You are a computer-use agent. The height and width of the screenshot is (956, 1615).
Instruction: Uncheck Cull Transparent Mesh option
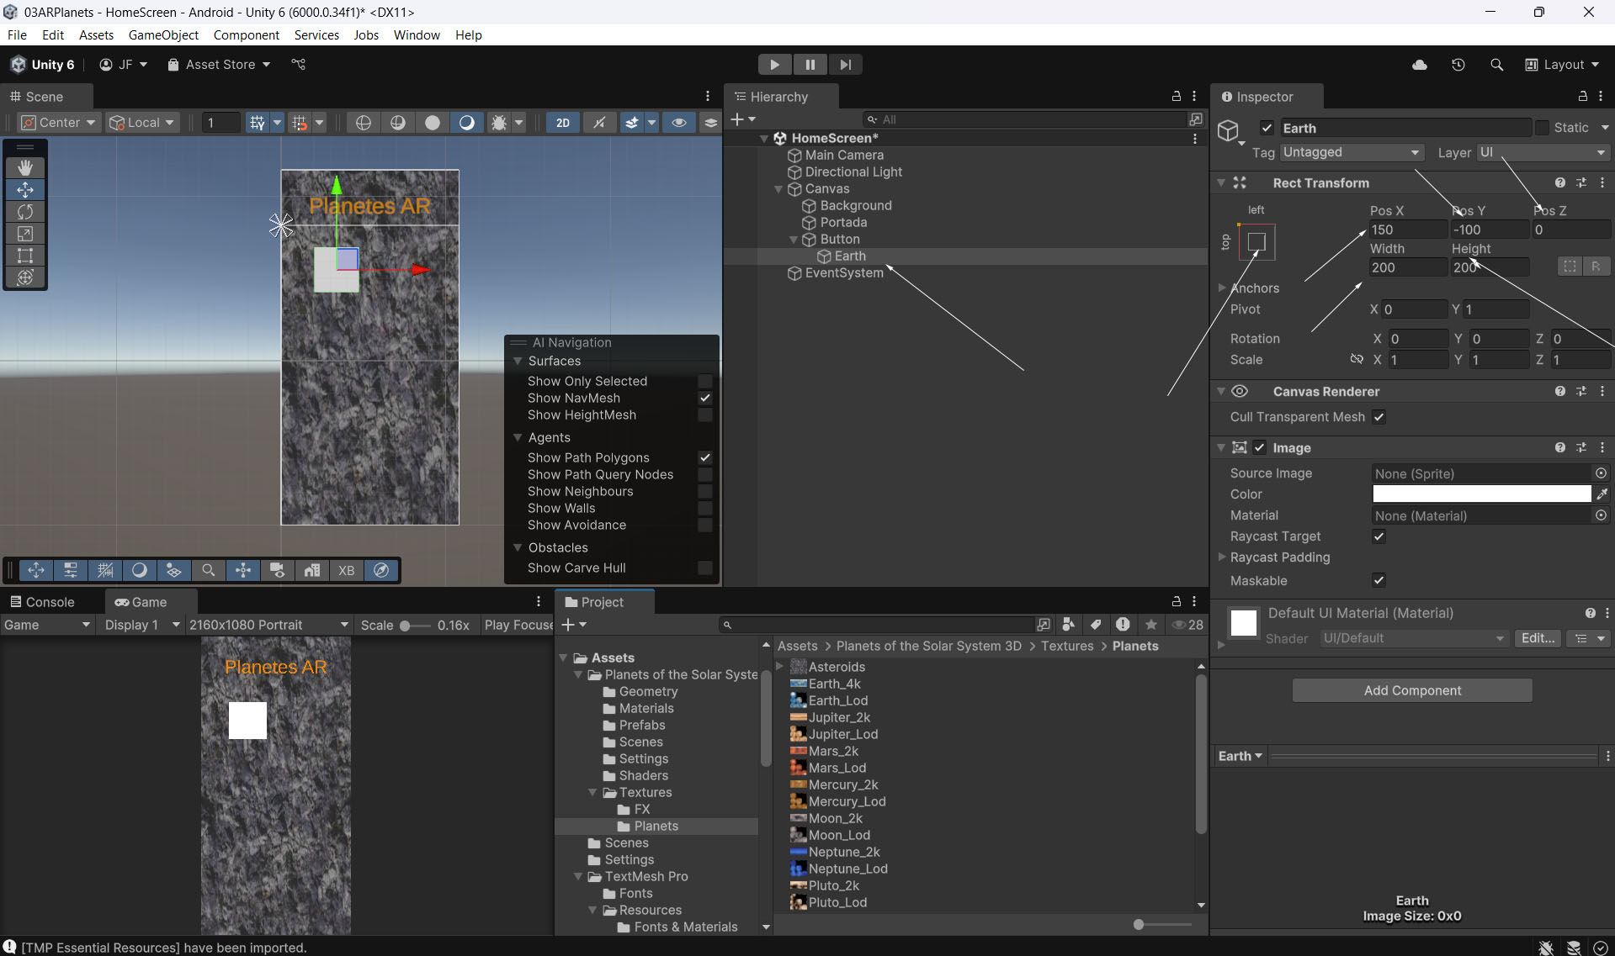(1379, 417)
